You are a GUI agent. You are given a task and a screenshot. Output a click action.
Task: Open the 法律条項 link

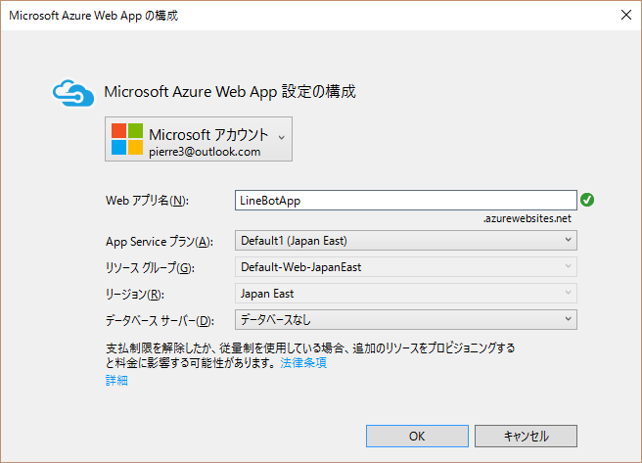point(303,363)
